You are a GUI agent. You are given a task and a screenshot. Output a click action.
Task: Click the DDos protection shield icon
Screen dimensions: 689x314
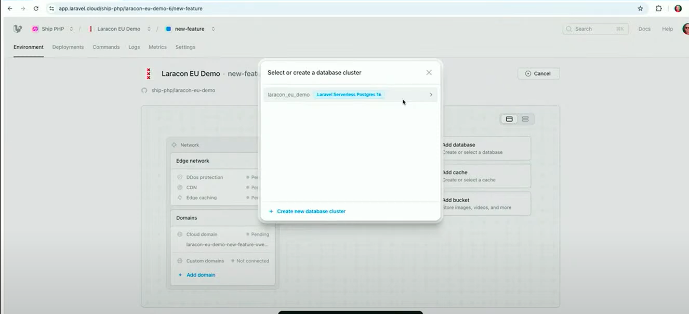[180, 177]
